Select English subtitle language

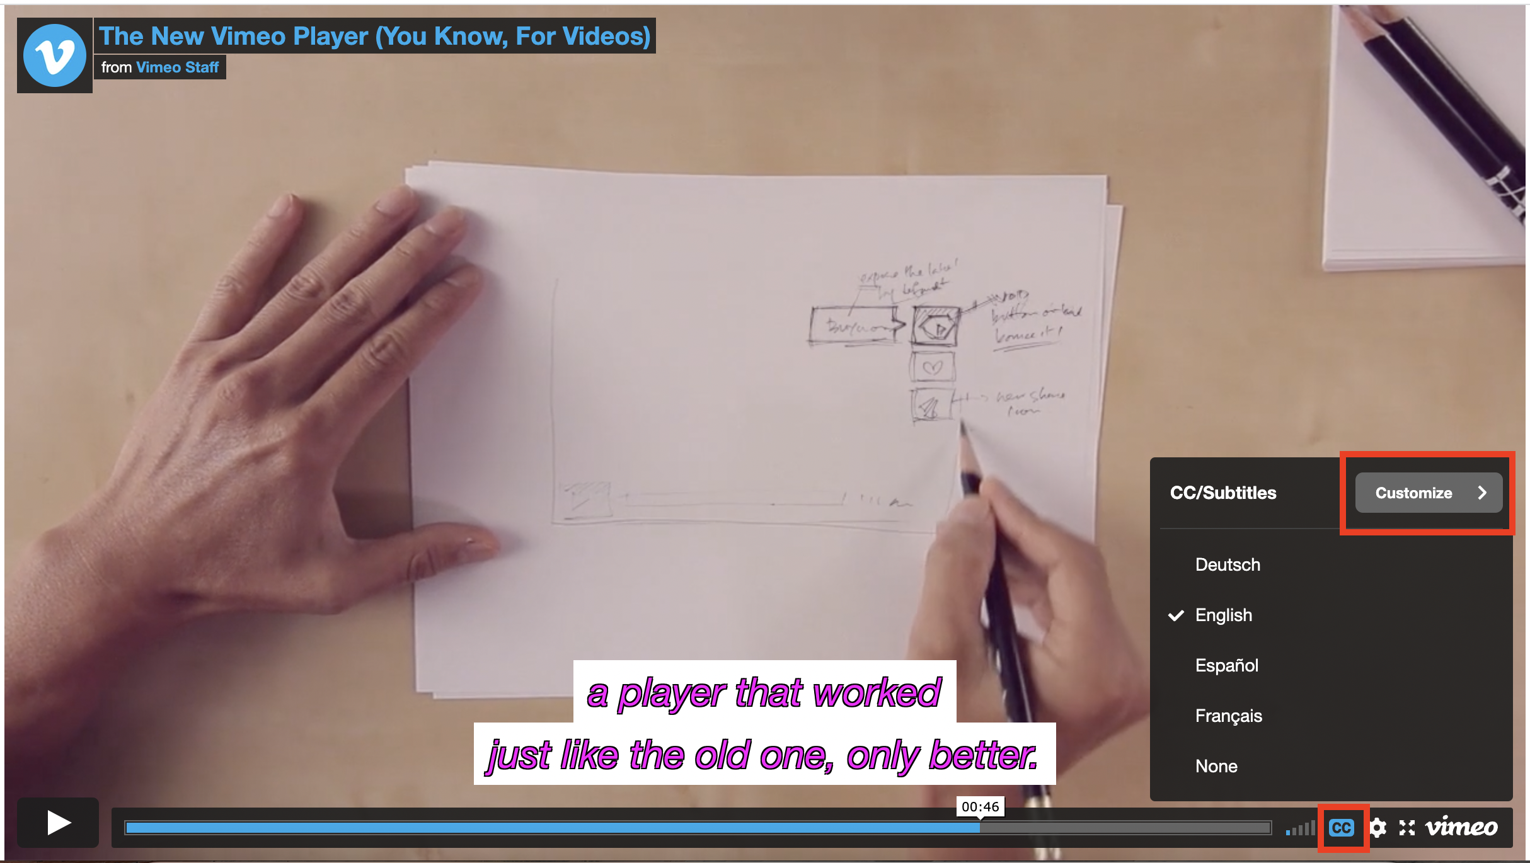click(1222, 614)
